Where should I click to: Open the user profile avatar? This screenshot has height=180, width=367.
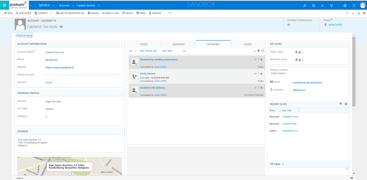[x=363, y=5]
